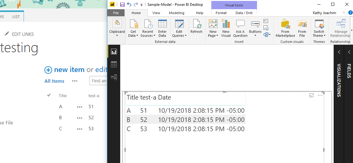353x163 pixels.
Task: Open the Power BI help icon
Action: click(350, 13)
